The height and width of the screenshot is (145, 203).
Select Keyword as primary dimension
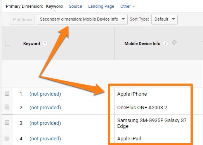(x=54, y=6)
